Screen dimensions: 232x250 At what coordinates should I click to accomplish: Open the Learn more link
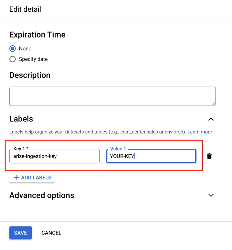(200, 132)
